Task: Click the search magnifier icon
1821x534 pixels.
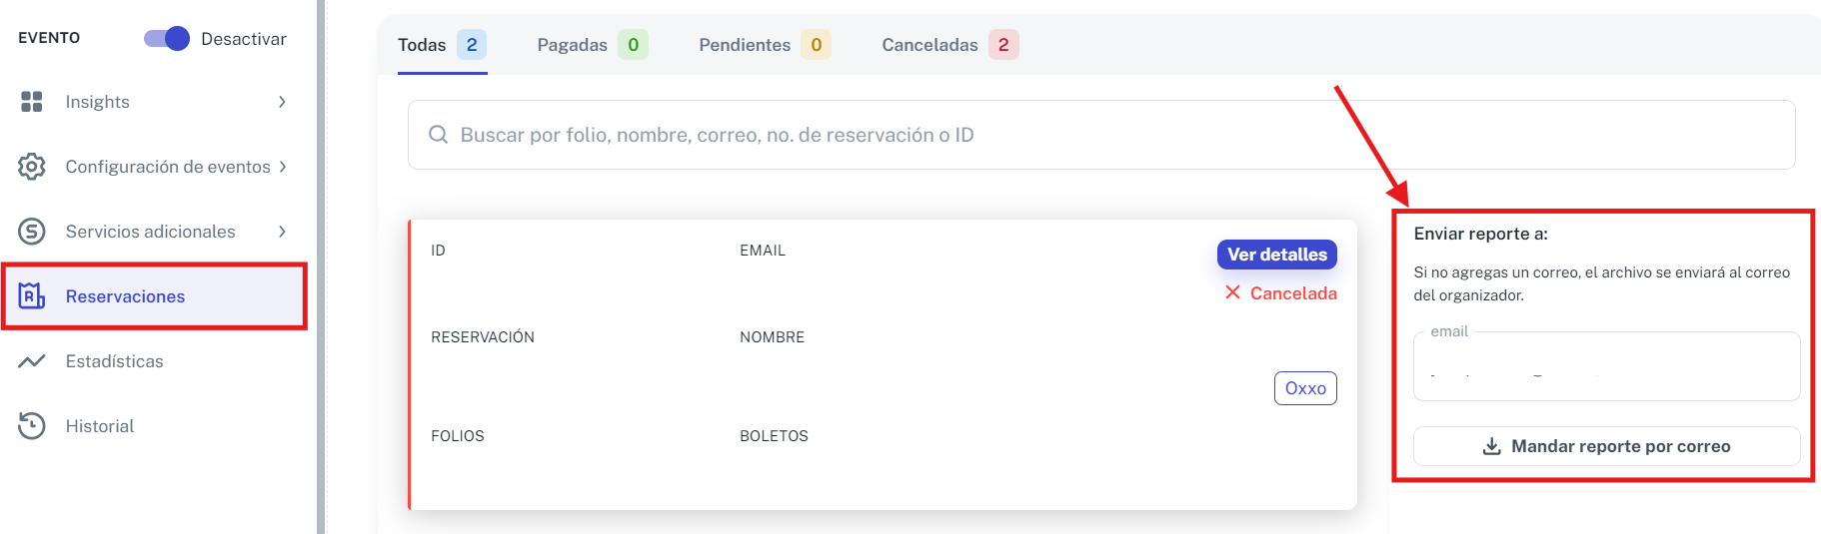Action: pyautogui.click(x=438, y=135)
